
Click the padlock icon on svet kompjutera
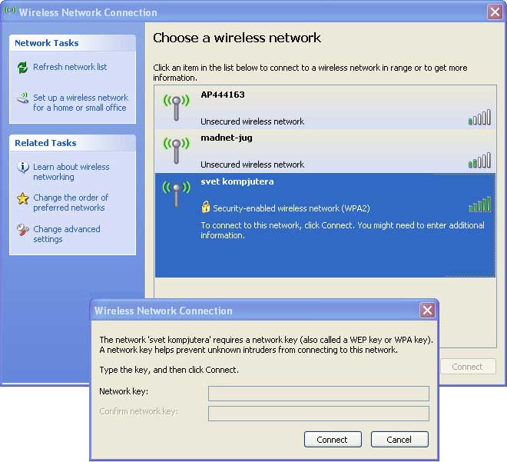pyautogui.click(x=205, y=207)
